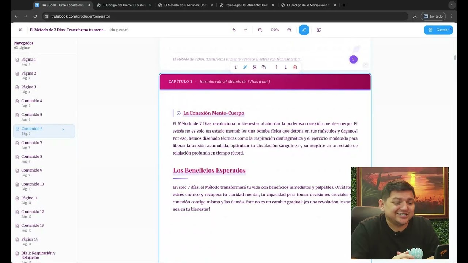The height and width of the screenshot is (263, 468).
Task: Add text with the T tool
Action: [x=236, y=67]
